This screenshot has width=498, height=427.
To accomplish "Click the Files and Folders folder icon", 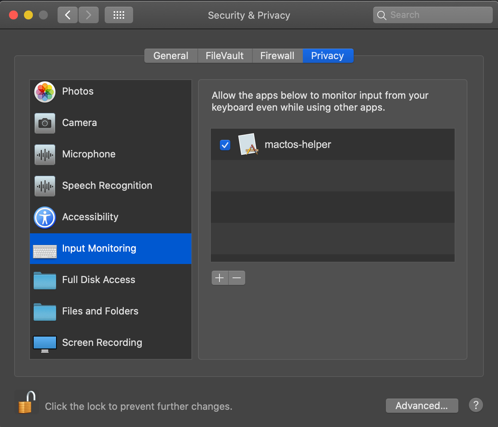I will click(45, 311).
